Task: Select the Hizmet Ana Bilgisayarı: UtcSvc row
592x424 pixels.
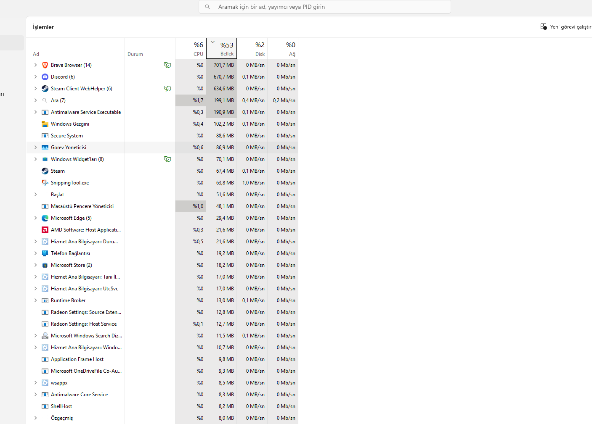Action: tap(162, 289)
